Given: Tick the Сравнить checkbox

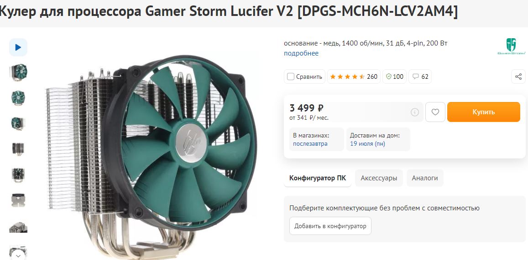Looking at the screenshot, I should pos(291,76).
